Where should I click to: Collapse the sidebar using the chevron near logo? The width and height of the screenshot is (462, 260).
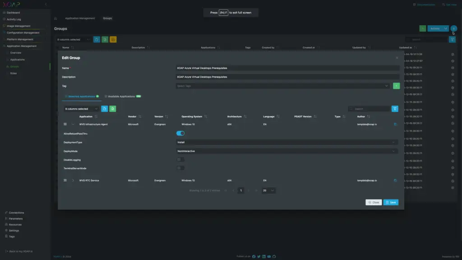tap(46, 5)
